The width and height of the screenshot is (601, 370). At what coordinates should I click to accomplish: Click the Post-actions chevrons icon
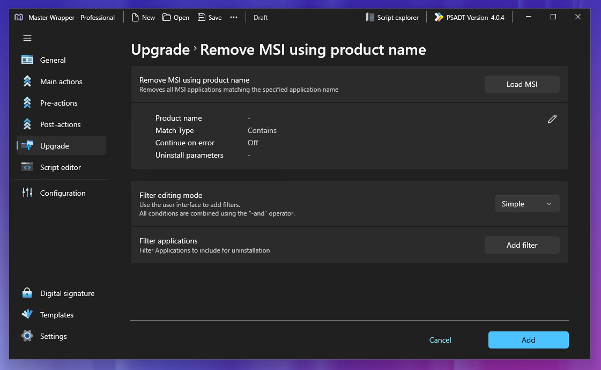click(x=27, y=124)
